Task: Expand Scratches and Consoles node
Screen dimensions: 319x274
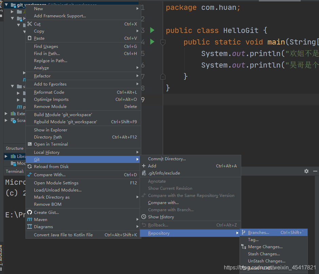Action: pos(6,120)
